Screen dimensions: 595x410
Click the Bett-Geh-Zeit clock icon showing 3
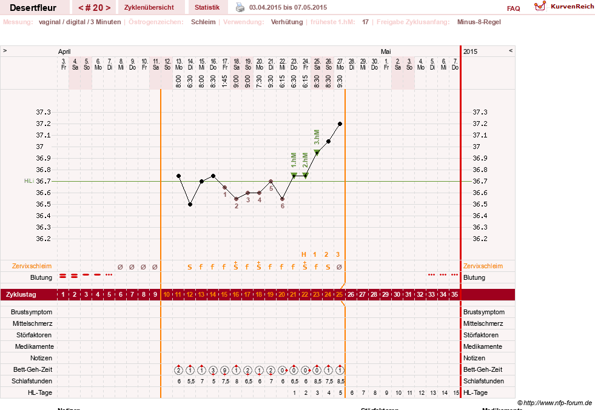pos(213,370)
